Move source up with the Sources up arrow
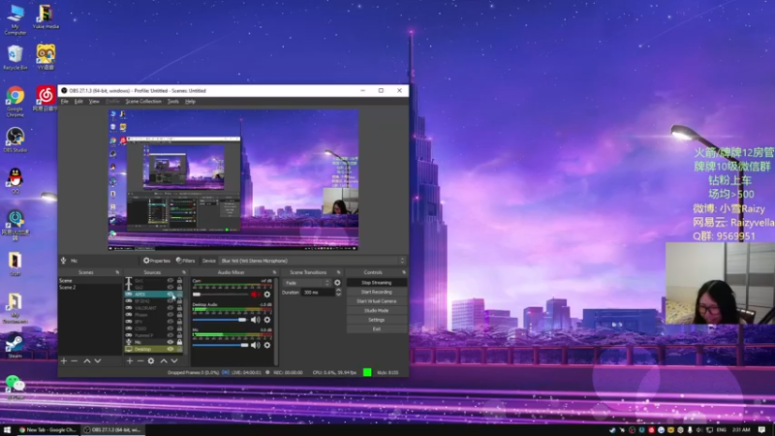Viewport: 775px width, 436px height. coord(164,360)
